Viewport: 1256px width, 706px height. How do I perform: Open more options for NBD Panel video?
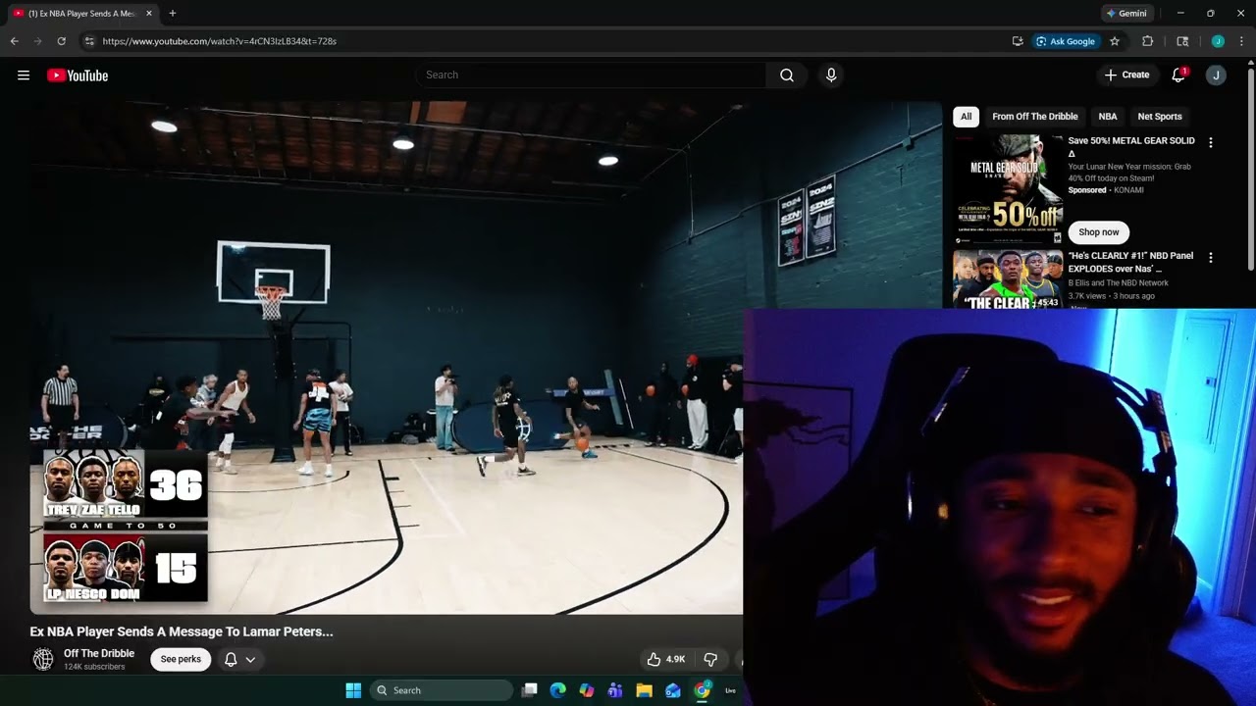point(1210,257)
